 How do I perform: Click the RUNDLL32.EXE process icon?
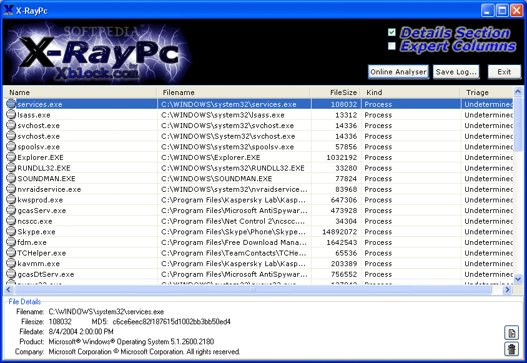11,168
